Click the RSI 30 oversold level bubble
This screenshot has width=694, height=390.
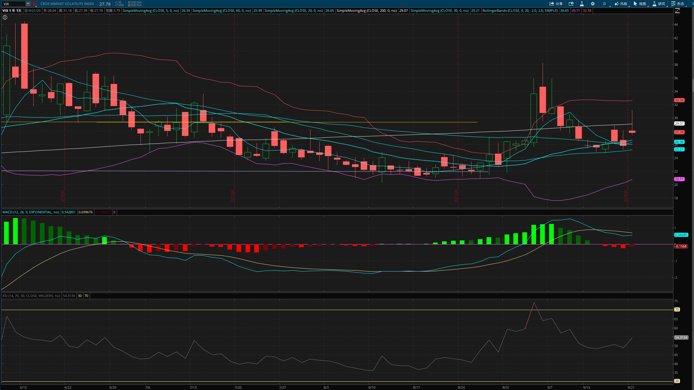(x=677, y=381)
